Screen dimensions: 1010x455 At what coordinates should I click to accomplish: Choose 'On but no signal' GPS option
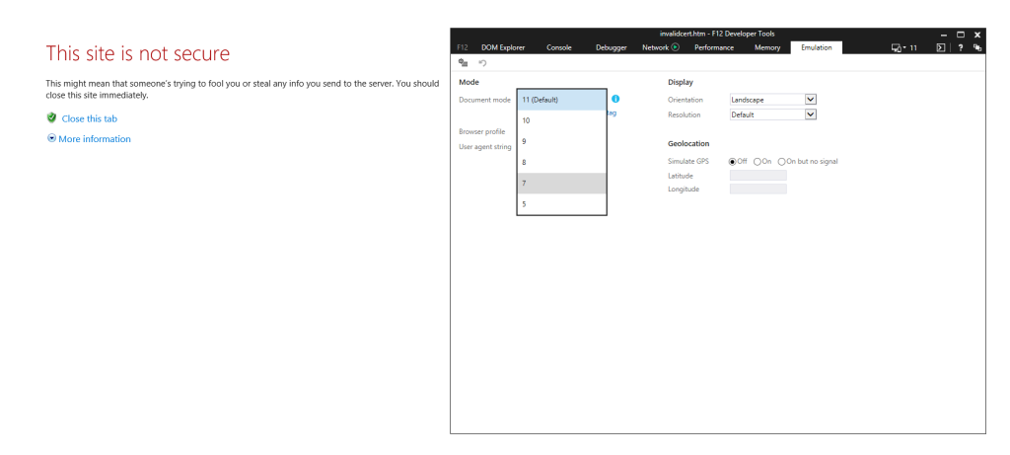[x=782, y=161]
